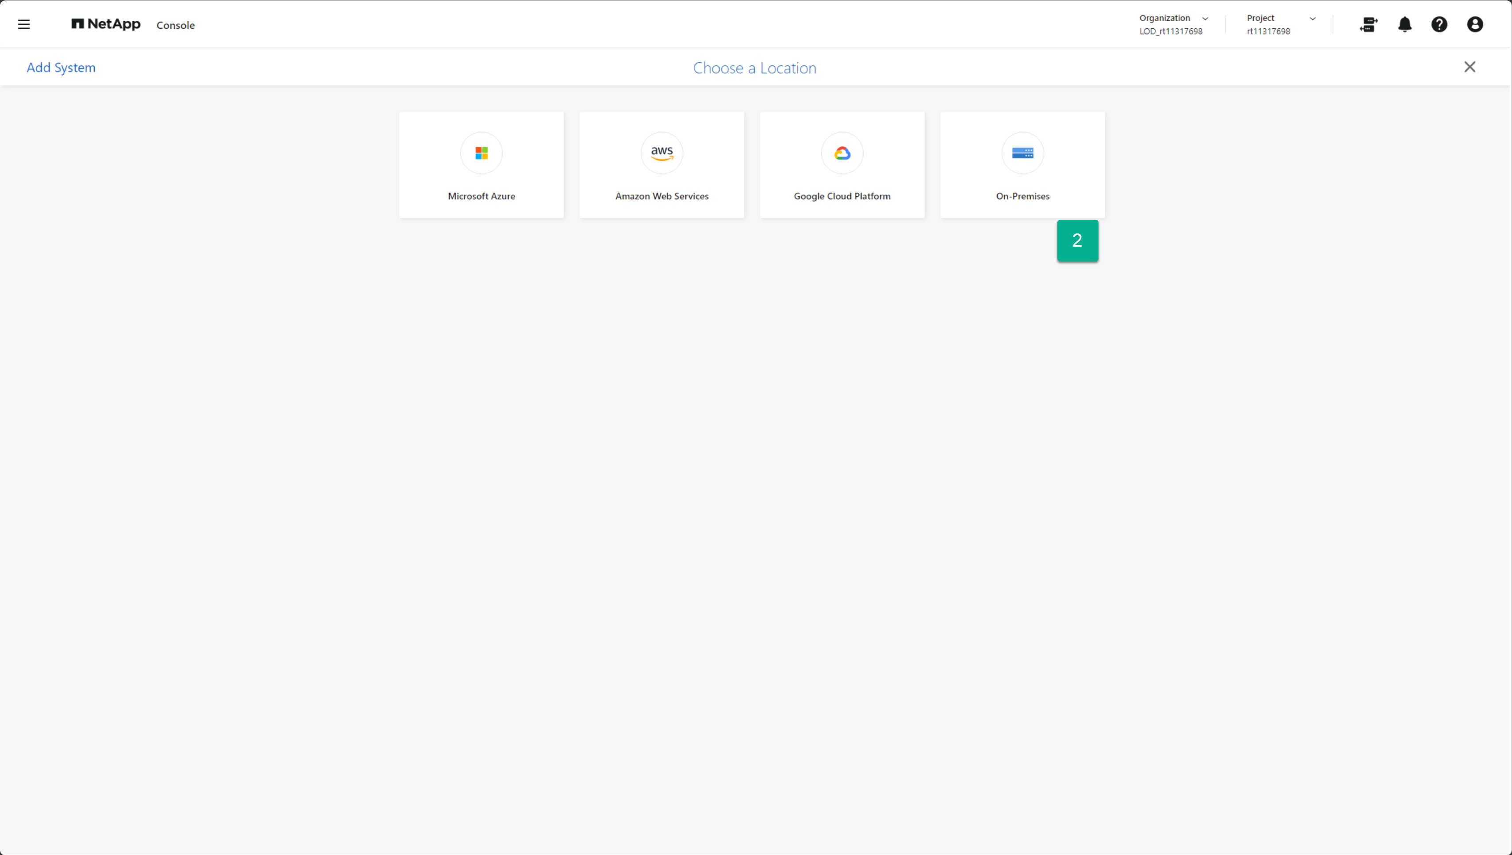Open the help question mark icon
The image size is (1512, 855).
pyautogui.click(x=1439, y=25)
